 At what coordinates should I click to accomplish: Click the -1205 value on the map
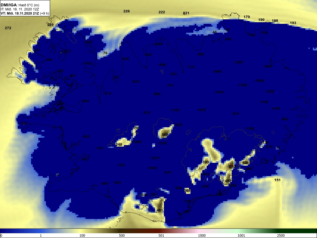tap(238, 62)
